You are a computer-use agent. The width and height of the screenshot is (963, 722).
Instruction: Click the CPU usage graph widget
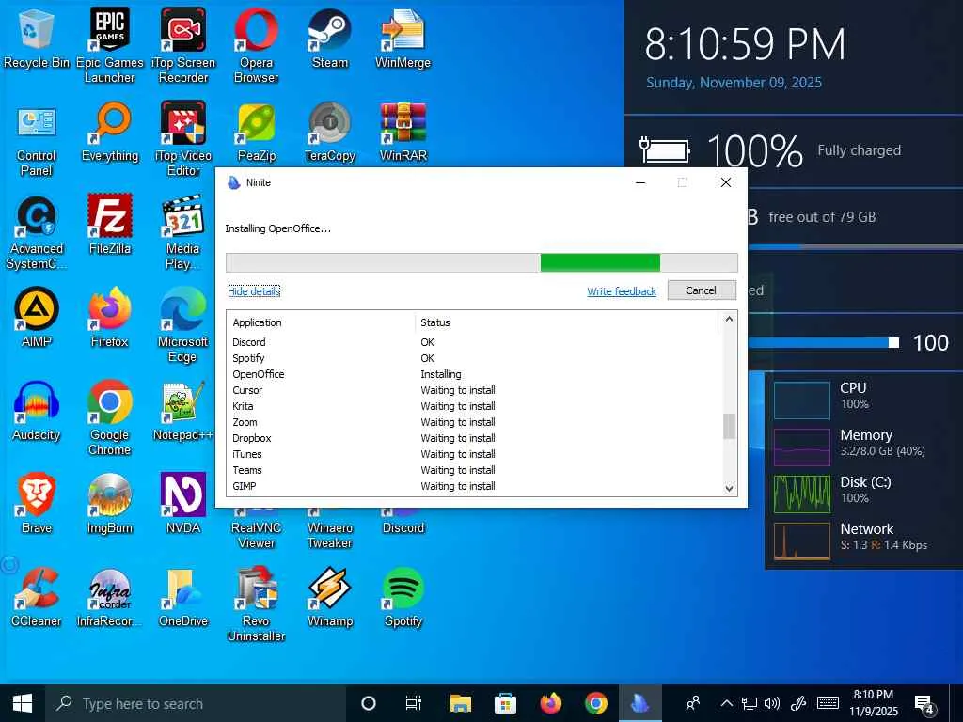[802, 400]
